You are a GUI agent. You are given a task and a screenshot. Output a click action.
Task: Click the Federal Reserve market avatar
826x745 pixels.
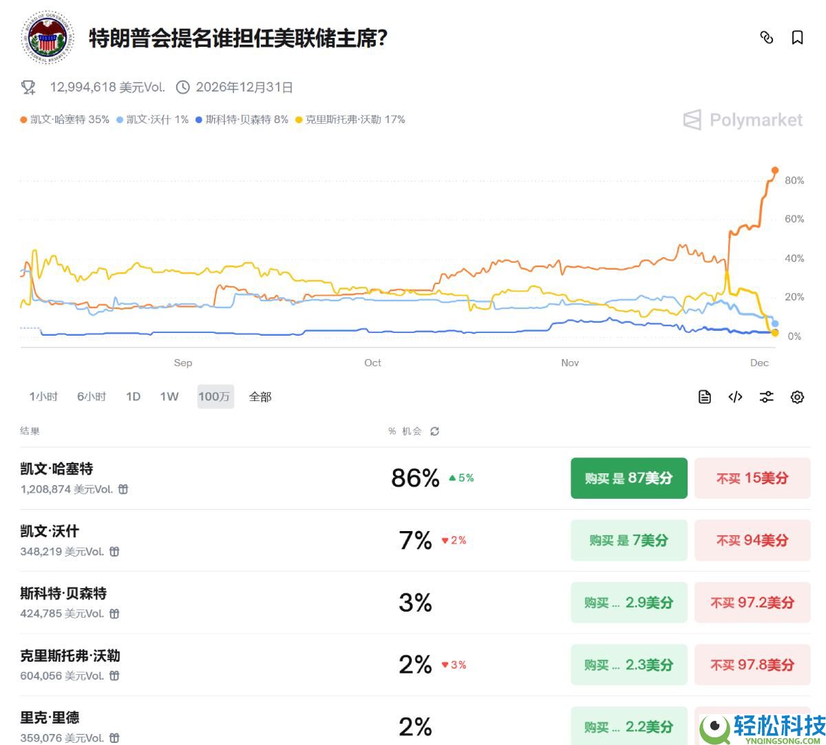click(46, 38)
